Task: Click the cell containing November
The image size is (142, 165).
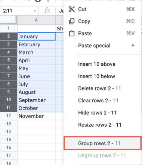Action: (36, 116)
